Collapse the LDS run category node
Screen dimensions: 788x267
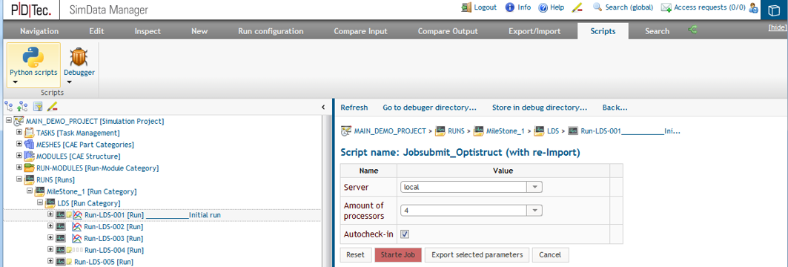tap(40, 202)
